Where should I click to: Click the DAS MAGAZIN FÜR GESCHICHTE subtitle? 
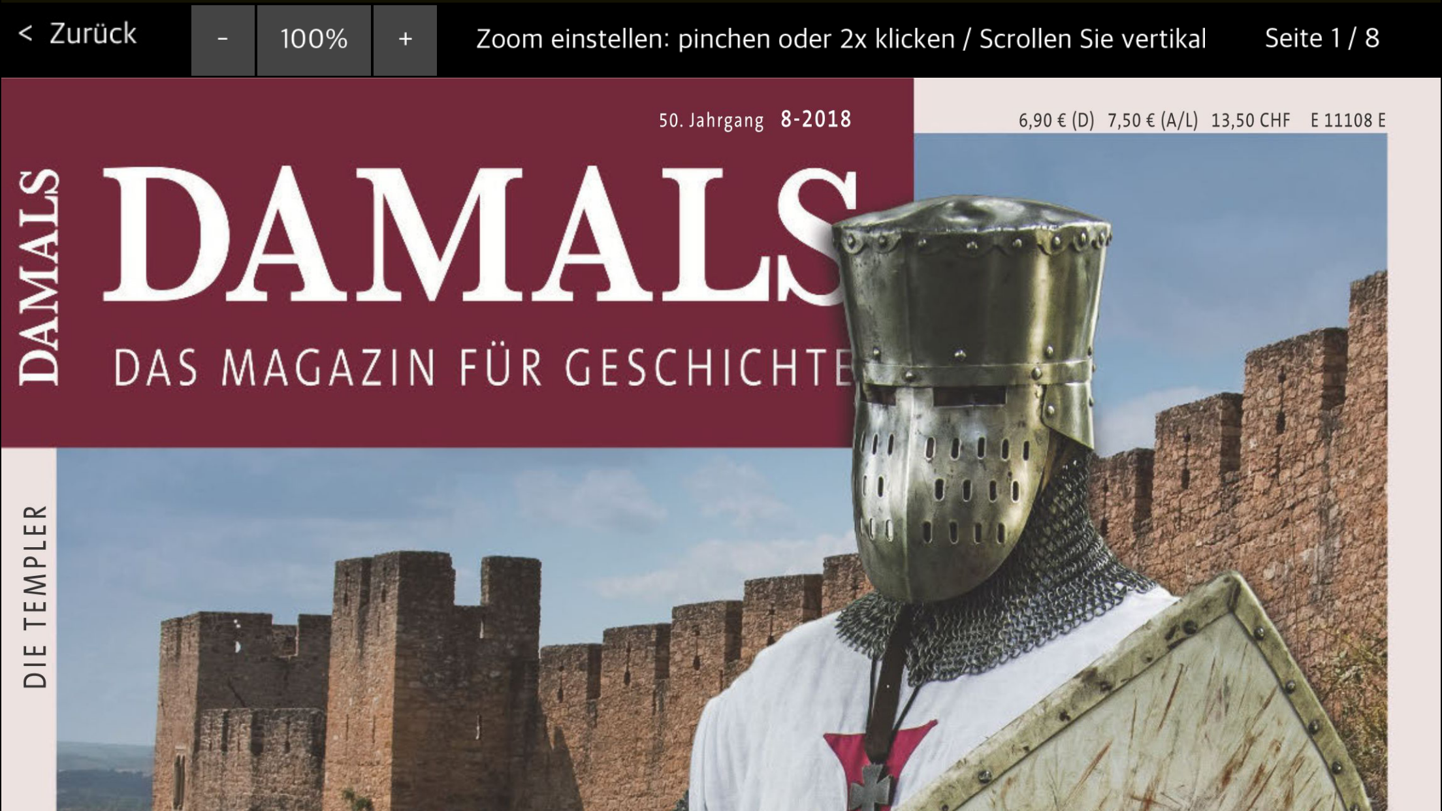(x=484, y=368)
